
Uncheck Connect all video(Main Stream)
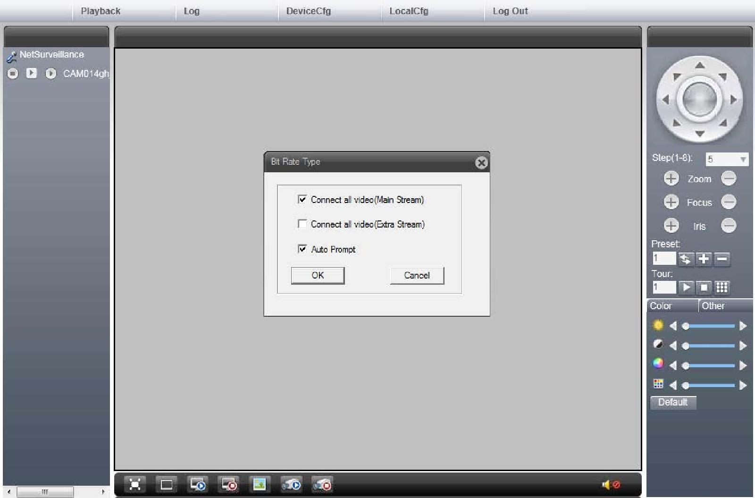tap(302, 199)
